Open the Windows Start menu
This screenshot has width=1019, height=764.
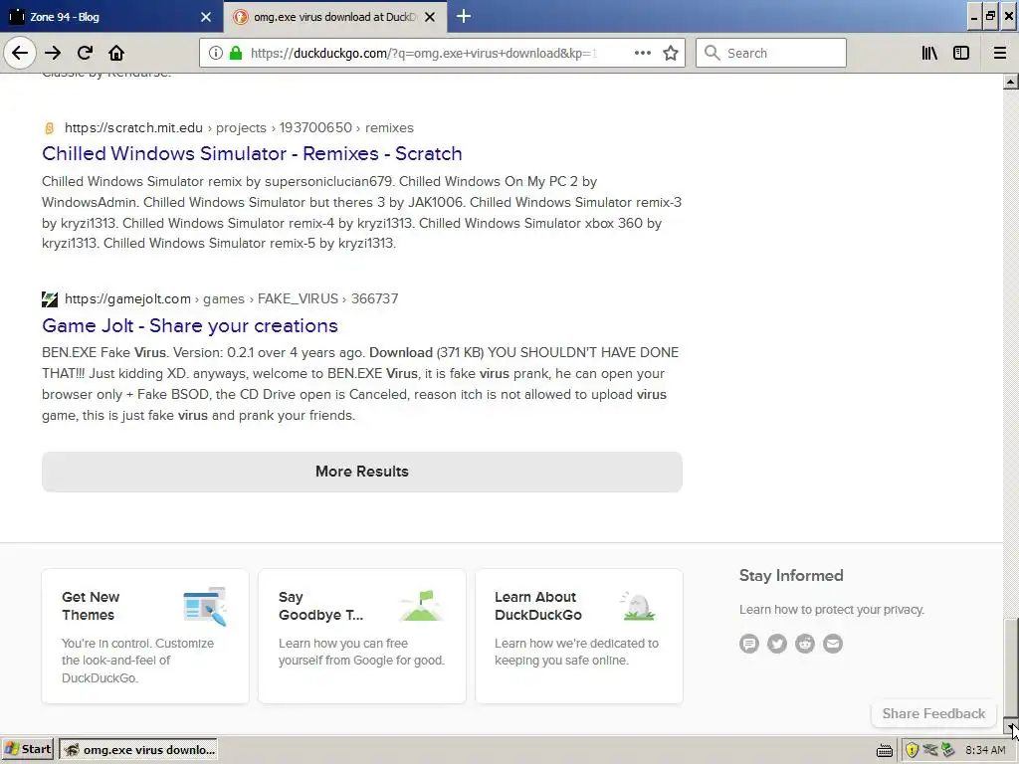pyautogui.click(x=27, y=749)
